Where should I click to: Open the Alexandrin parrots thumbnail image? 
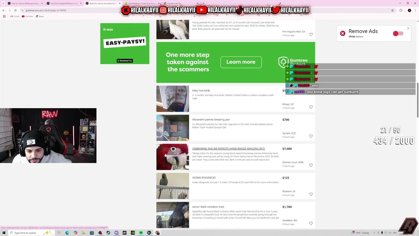[173, 128]
